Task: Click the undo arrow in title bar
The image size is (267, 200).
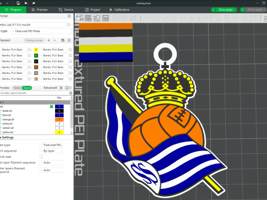Action: point(26,3)
